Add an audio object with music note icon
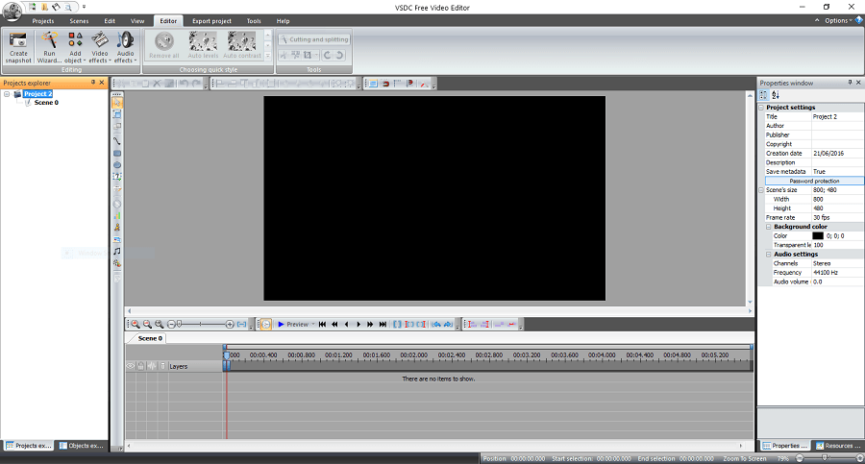 (x=117, y=251)
